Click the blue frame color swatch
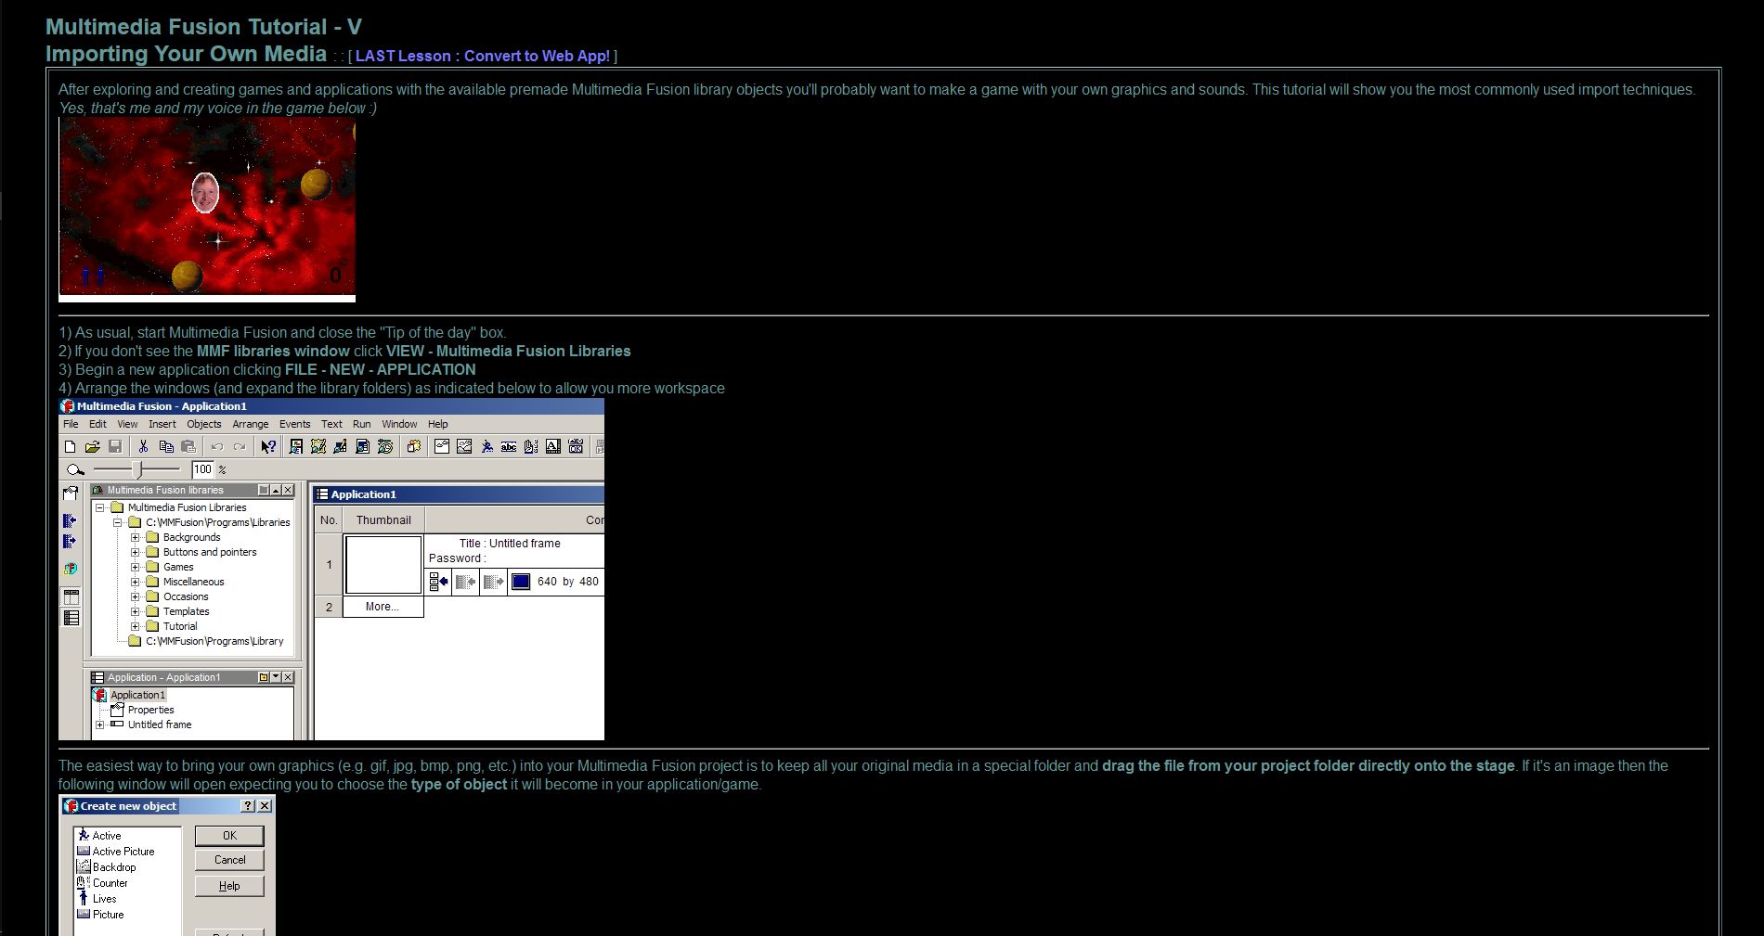Screen dimensions: 1764x936 (521, 582)
